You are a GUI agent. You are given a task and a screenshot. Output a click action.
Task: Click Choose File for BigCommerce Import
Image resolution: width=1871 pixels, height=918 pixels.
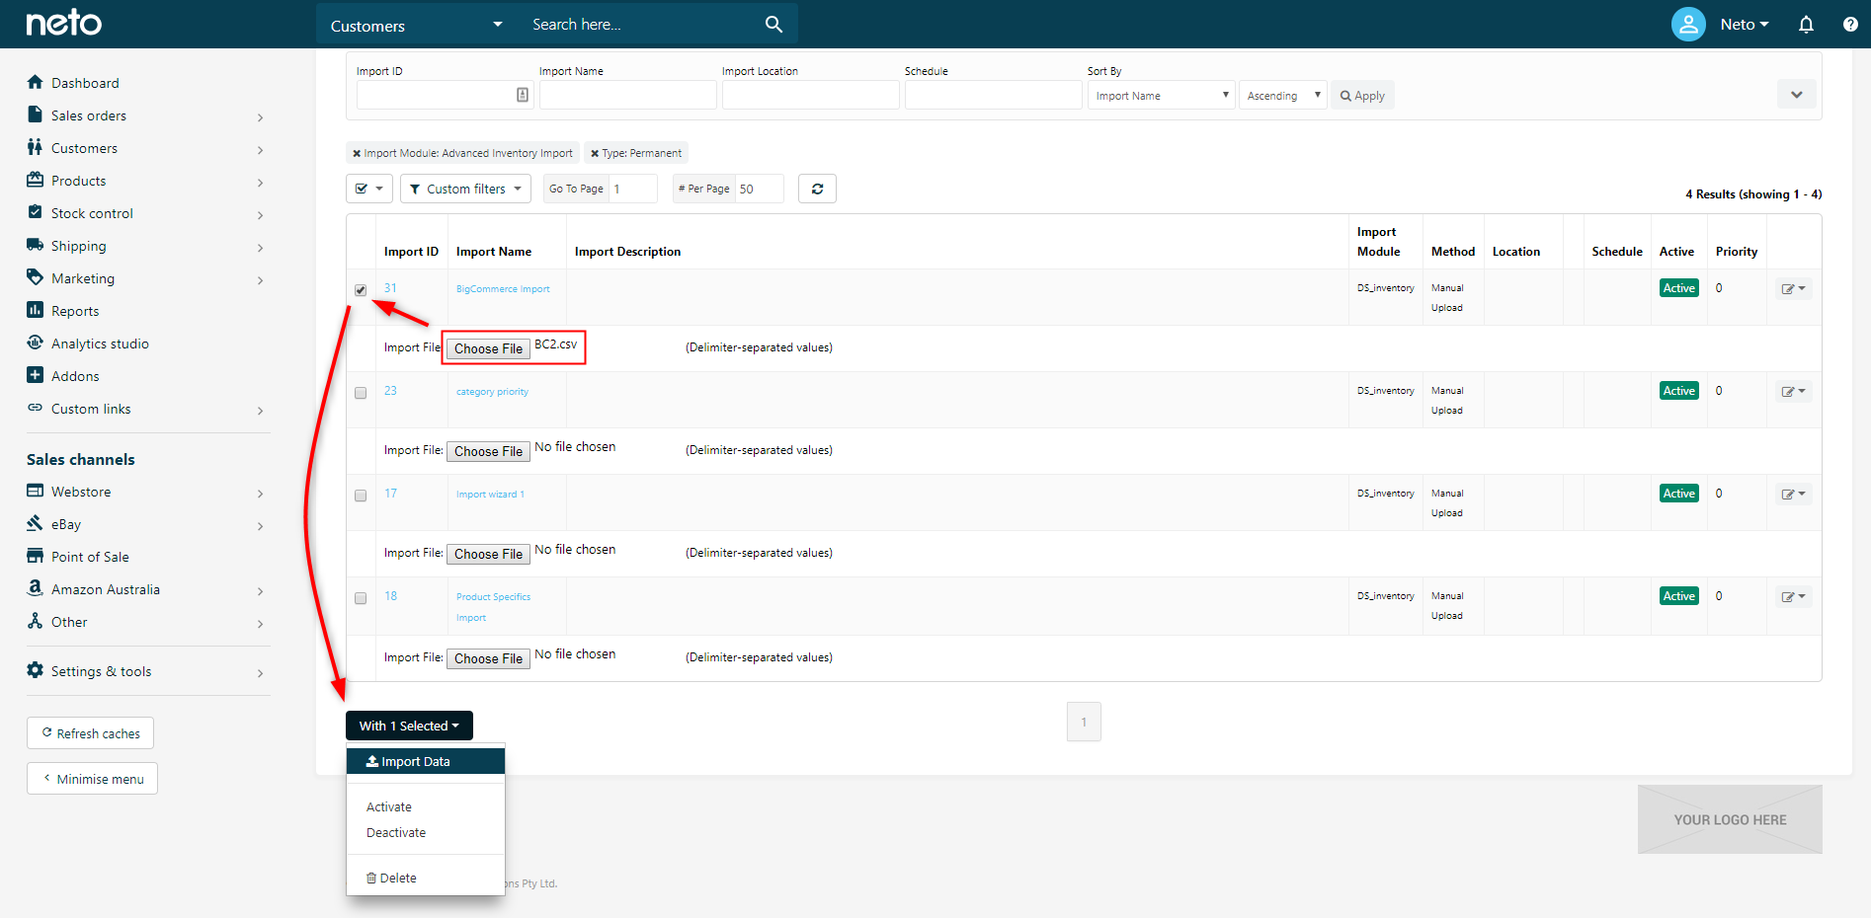(x=488, y=348)
